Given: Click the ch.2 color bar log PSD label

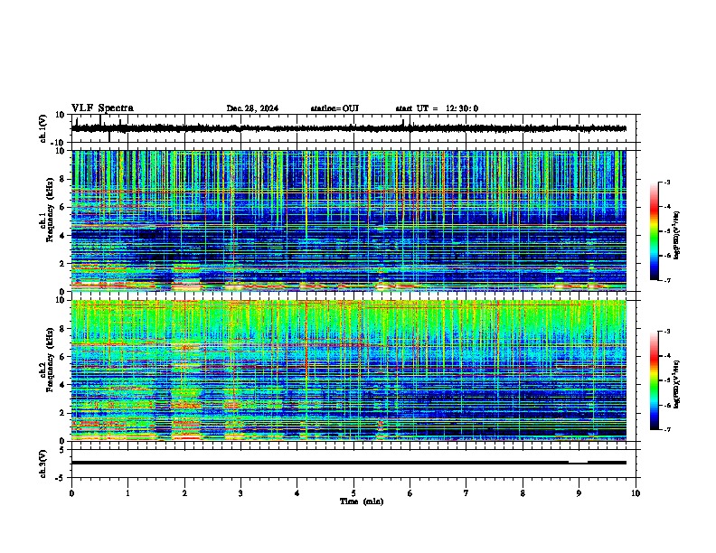Looking at the screenshot, I should click(x=676, y=384).
